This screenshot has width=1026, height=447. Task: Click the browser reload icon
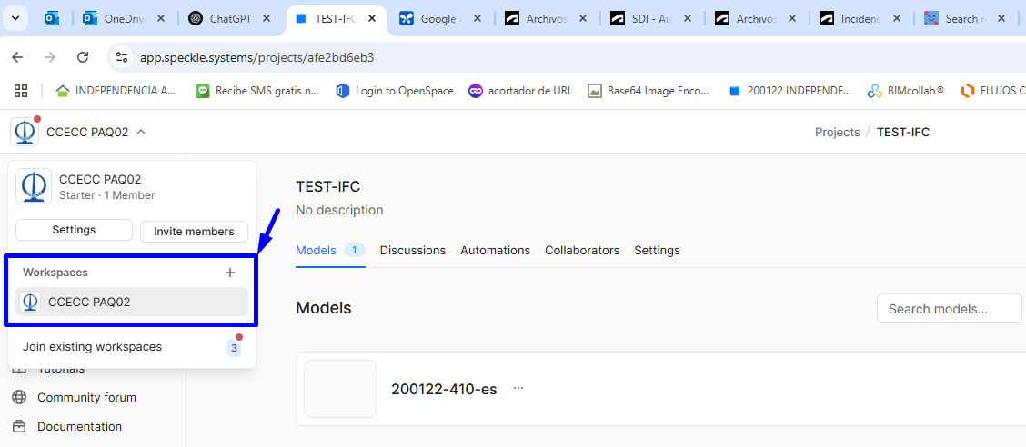83,57
